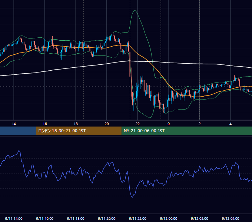Click the '0' hour label on price chart axis
This screenshot has width=252, height=222.
pyautogui.click(x=169, y=124)
